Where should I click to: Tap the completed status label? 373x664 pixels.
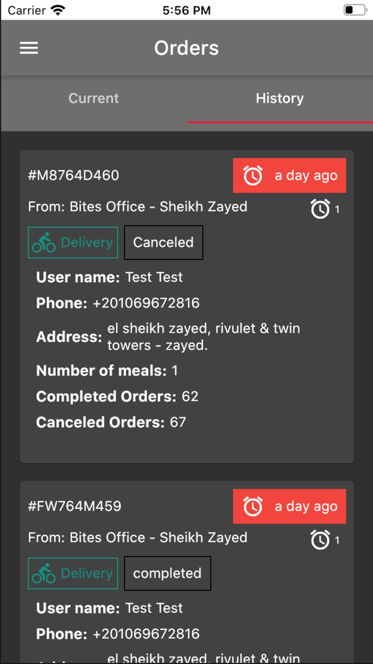[167, 573]
